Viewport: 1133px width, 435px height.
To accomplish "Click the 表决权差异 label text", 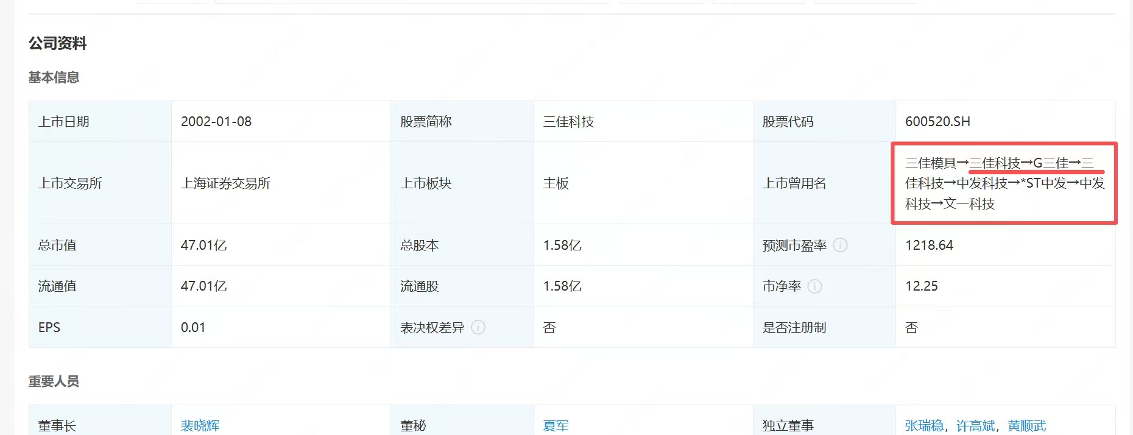I will (x=432, y=328).
